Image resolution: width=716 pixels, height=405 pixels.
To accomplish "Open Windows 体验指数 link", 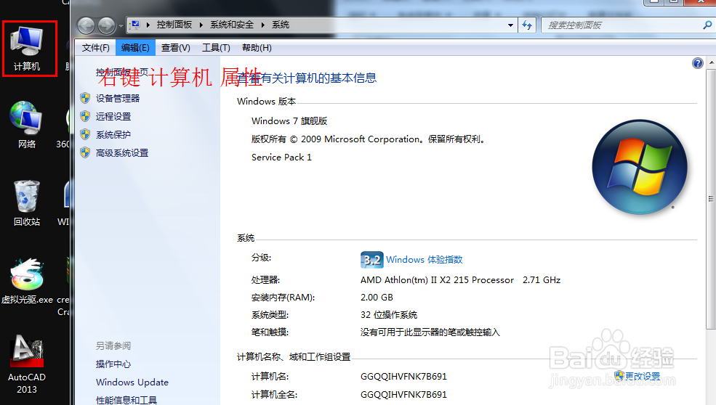I will click(x=425, y=260).
